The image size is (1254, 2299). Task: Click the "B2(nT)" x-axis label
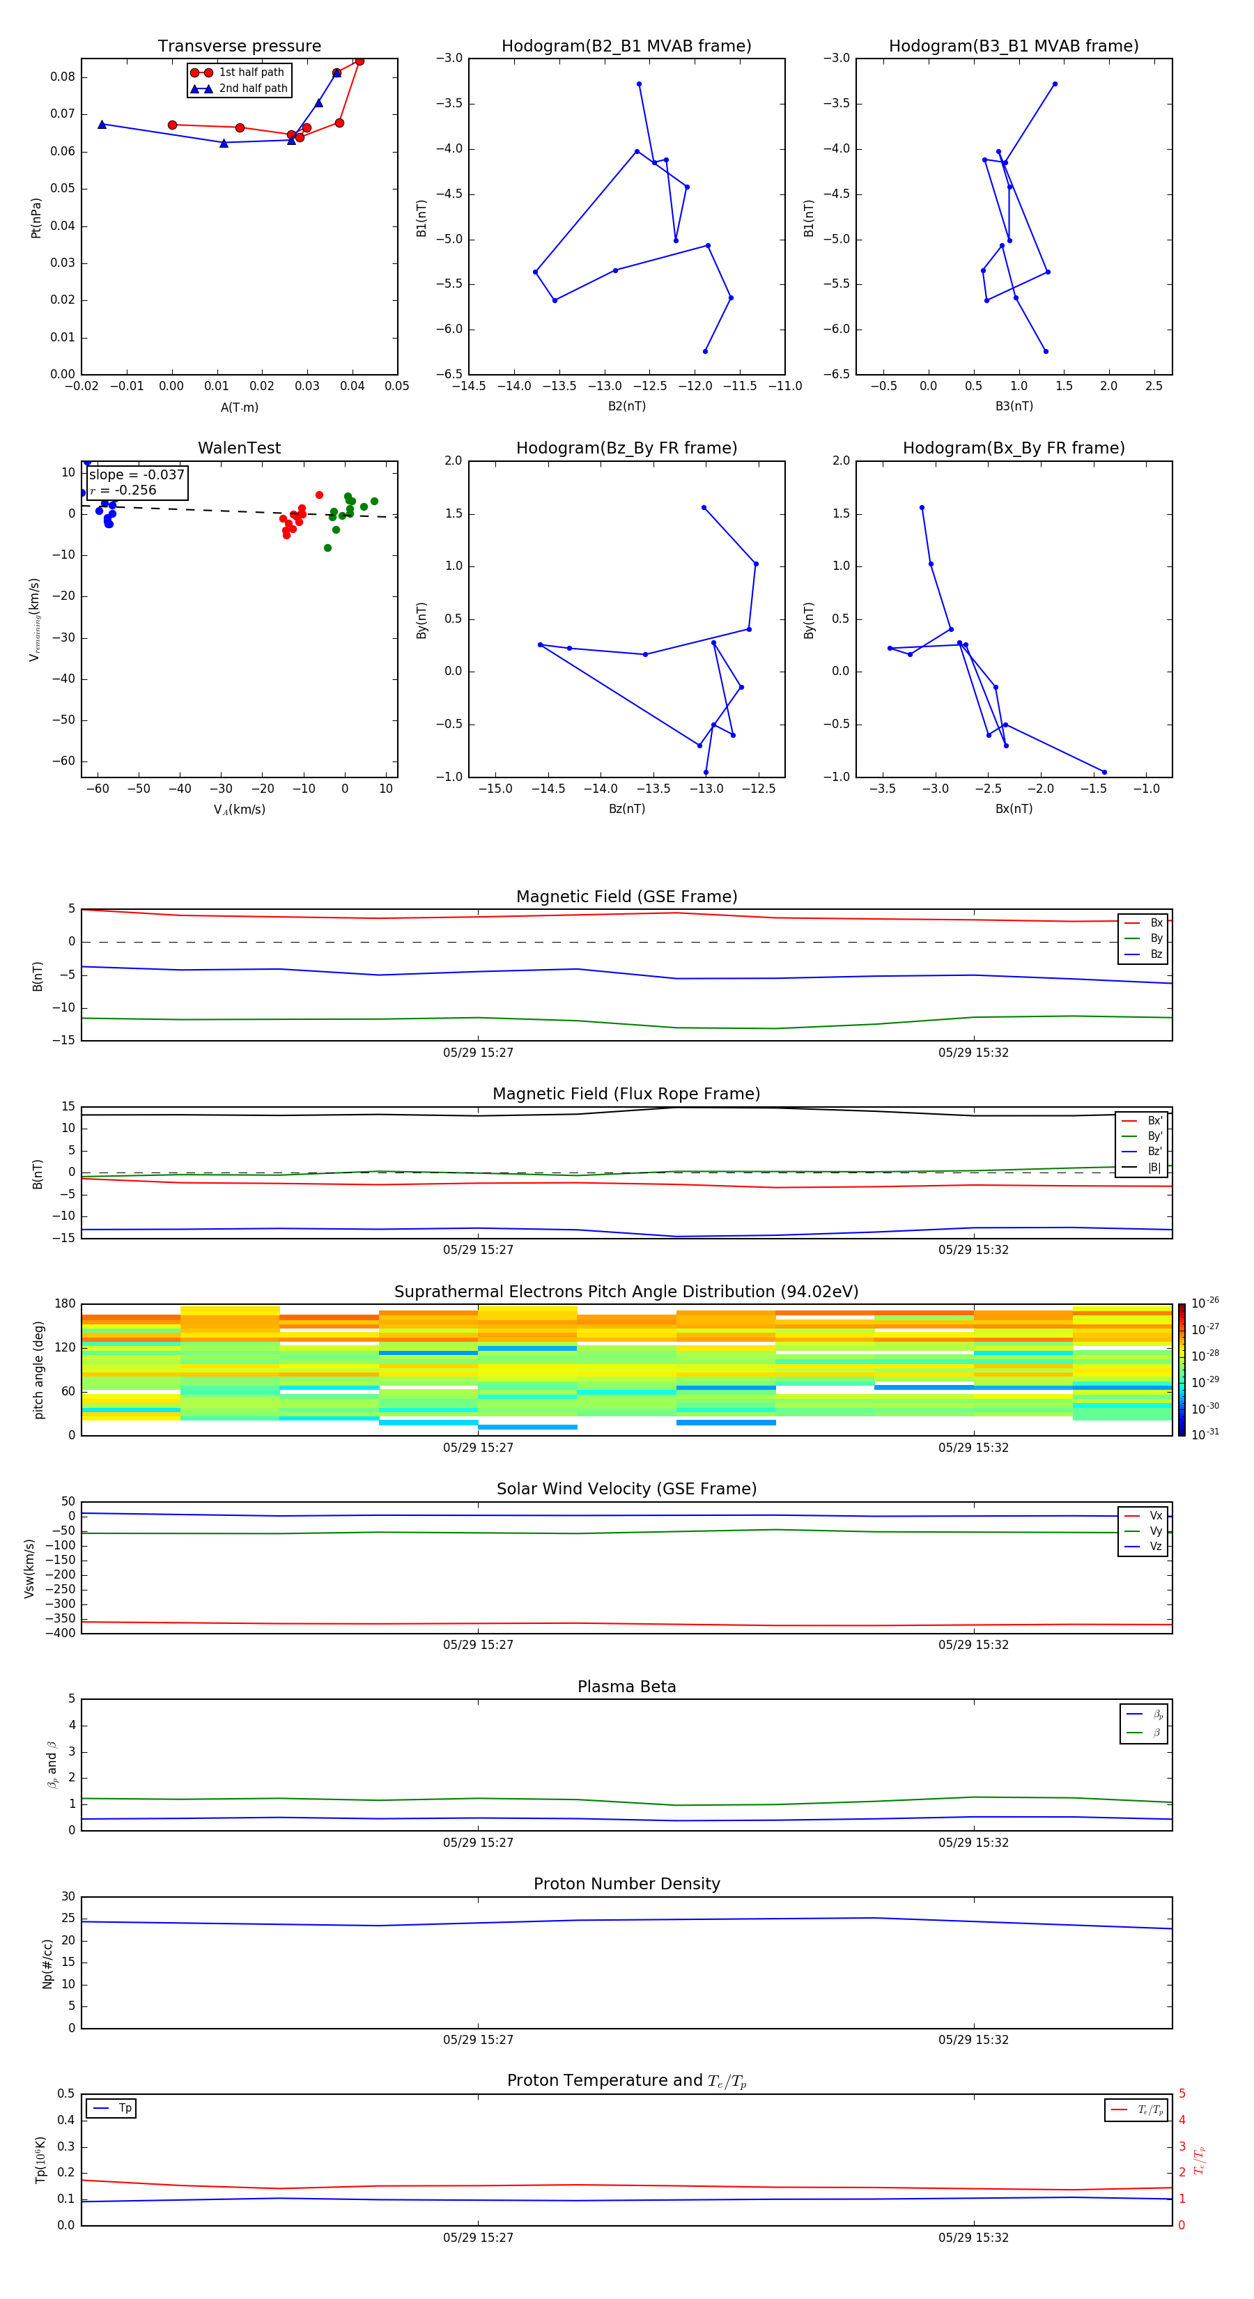(x=626, y=406)
